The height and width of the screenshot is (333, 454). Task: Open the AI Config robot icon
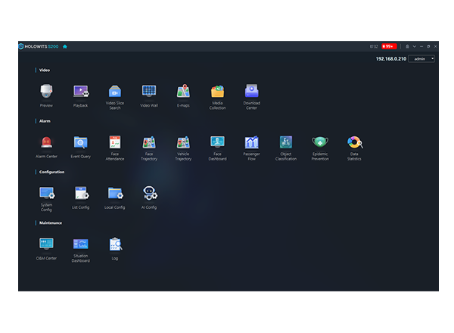tap(149, 193)
